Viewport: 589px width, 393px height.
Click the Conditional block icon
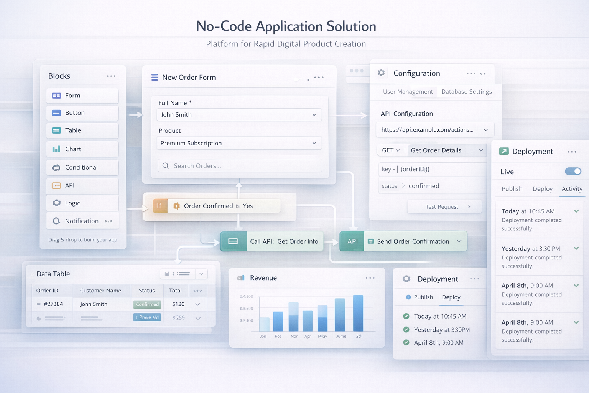[x=56, y=167]
